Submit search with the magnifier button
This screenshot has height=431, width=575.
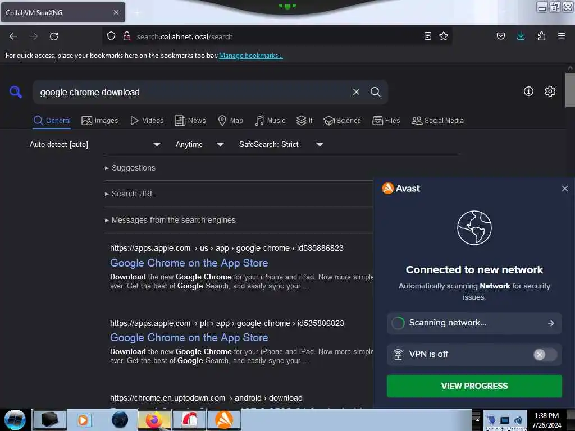pos(375,92)
